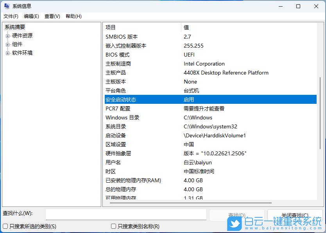Open the 文件(F) menu

11,16
